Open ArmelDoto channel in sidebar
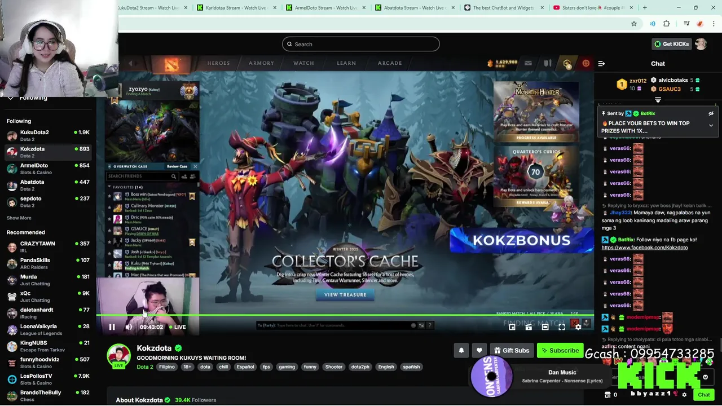The width and height of the screenshot is (722, 406). click(48, 169)
